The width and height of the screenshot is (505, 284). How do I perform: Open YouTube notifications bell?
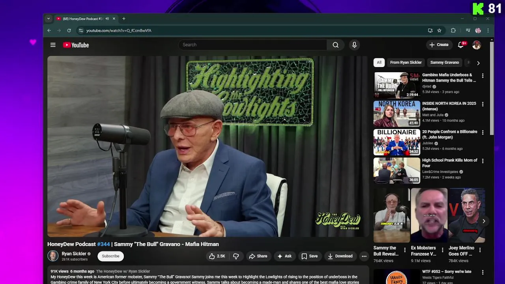[x=461, y=45]
